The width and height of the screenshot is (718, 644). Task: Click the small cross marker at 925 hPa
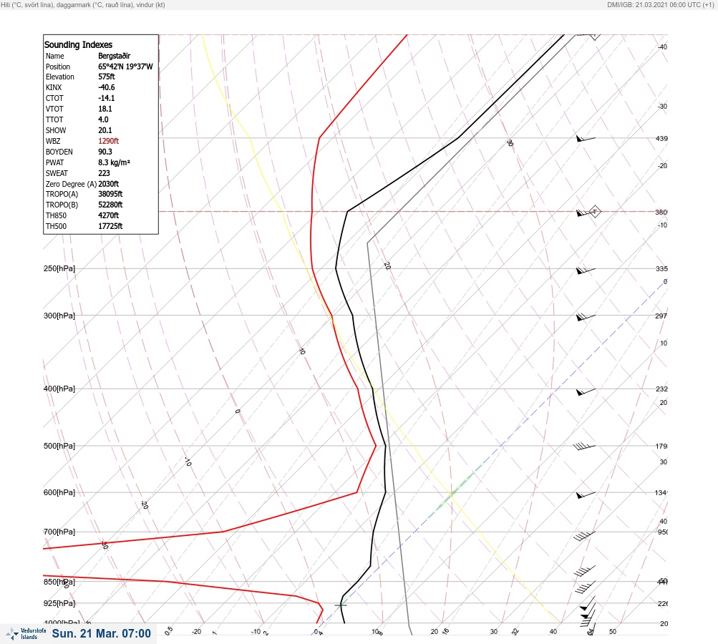[340, 605]
